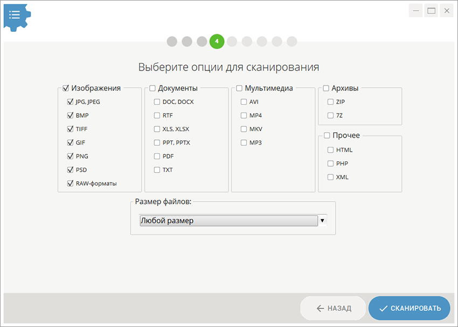Enable the Мультимедиа group checkbox
458x327 pixels.
click(240, 88)
